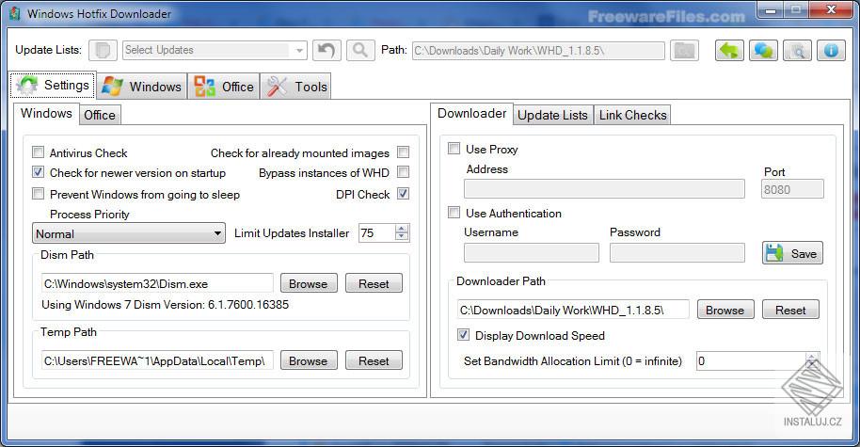The image size is (860, 447).
Task: Select the Windows settings sub-tab
Action: click(x=46, y=114)
